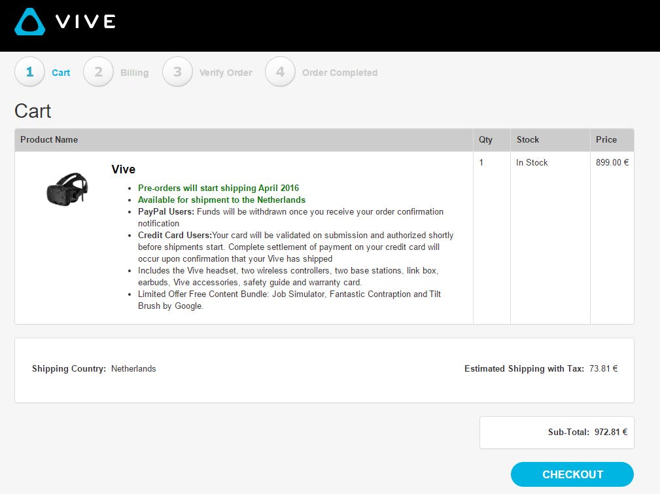Click the 972.81 € sub-total amount
The width and height of the screenshot is (660, 494).
pyautogui.click(x=611, y=432)
